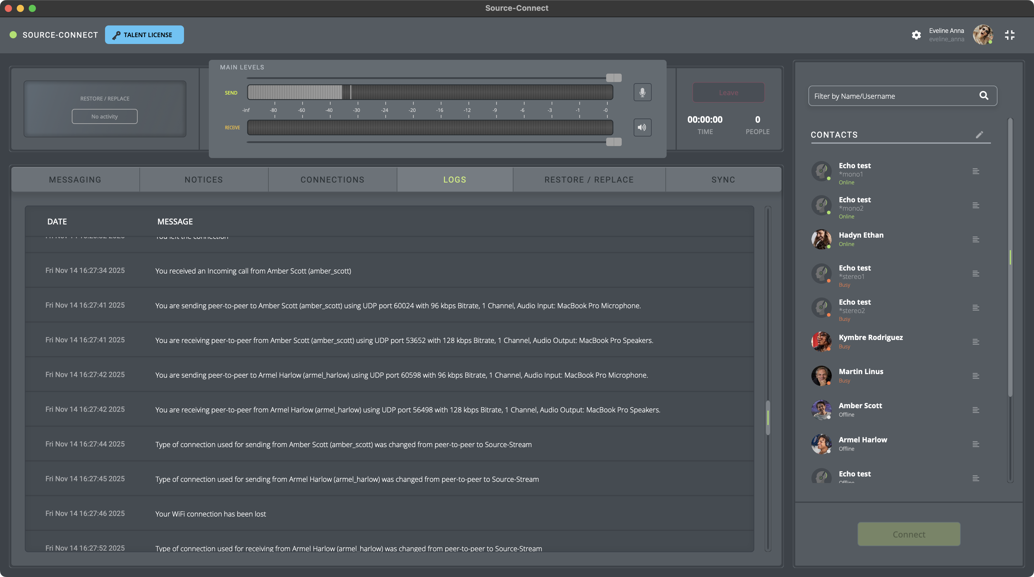
Task: Click the green Connect button
Action: (x=909, y=534)
